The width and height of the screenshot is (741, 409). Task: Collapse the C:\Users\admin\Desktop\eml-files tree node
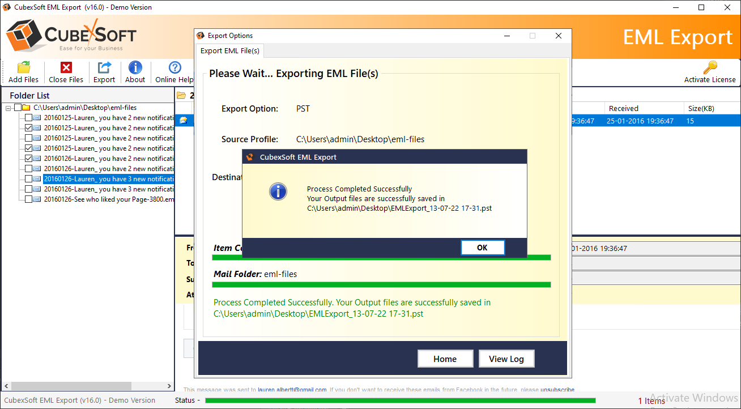[8, 108]
